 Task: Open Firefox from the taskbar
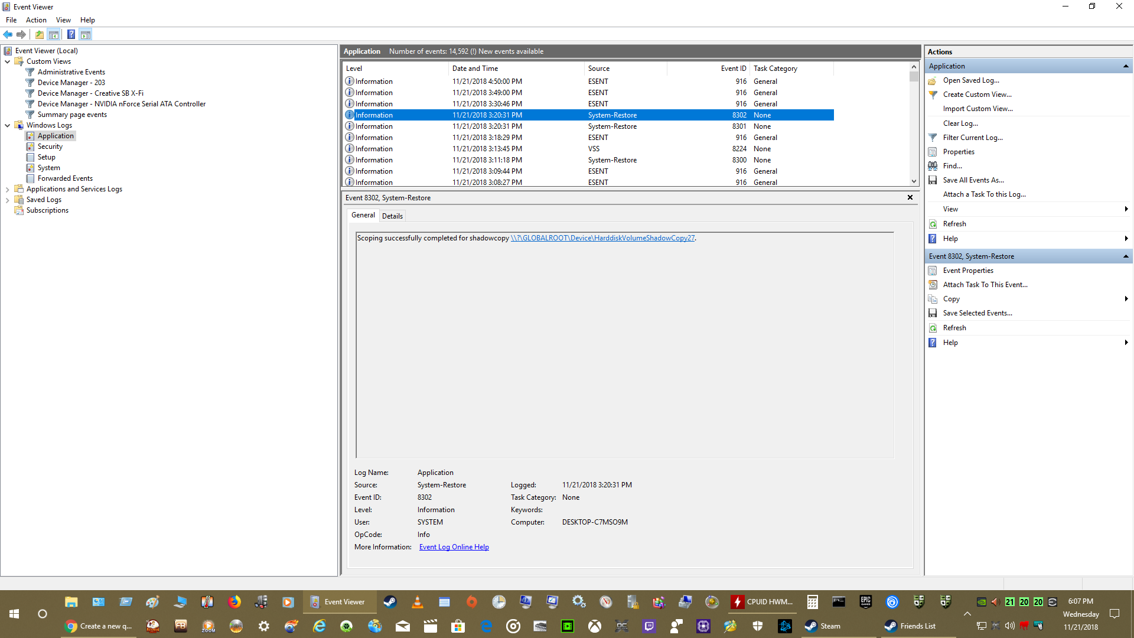234,602
